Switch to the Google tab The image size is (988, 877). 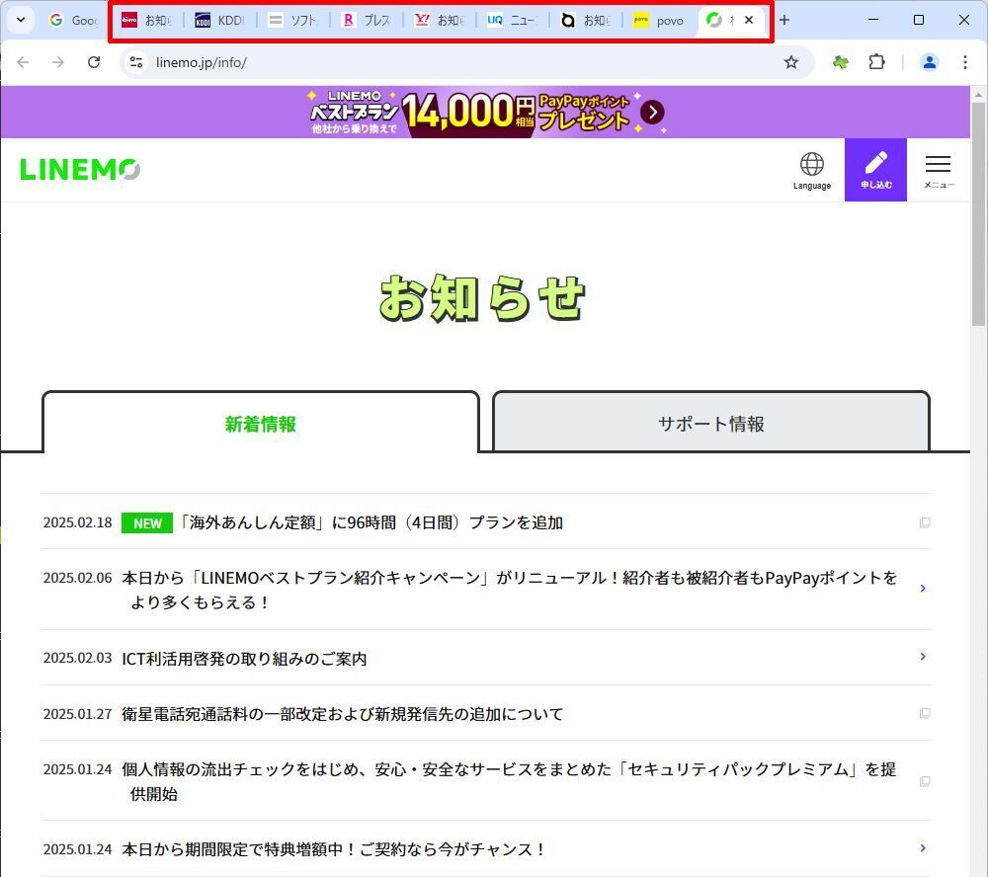click(74, 20)
